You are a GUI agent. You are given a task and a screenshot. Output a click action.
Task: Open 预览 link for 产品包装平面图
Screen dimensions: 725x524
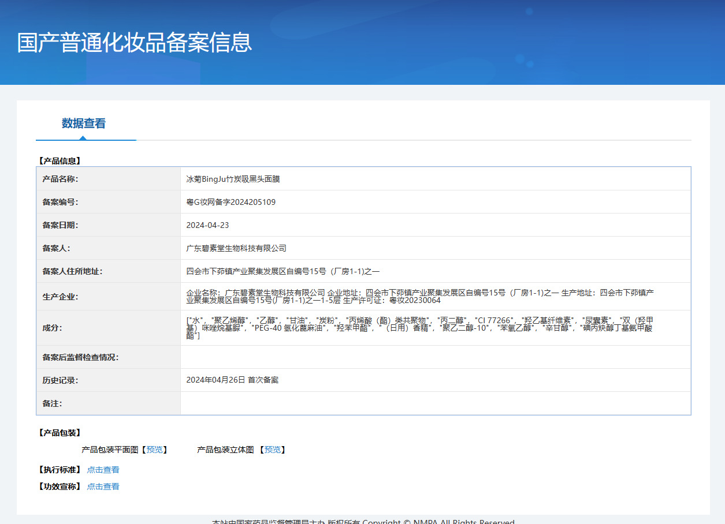point(154,450)
